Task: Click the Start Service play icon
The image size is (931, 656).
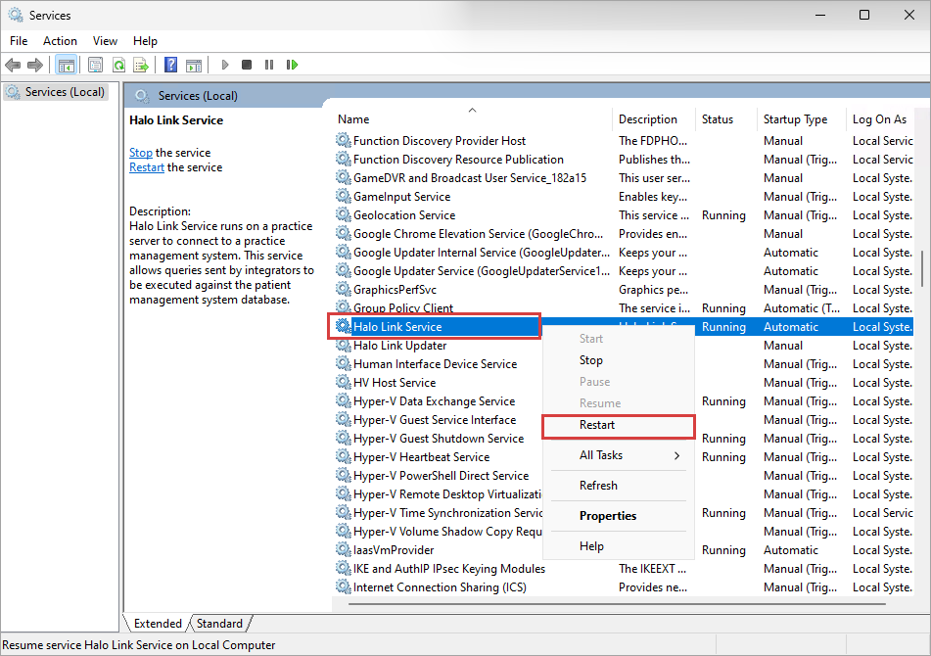Action: [224, 65]
